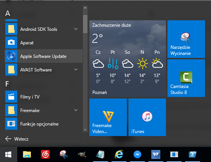The height and width of the screenshot is (162, 211).
Task: Open the Filmy i TV clapperboard icon
Action: tap(11, 97)
